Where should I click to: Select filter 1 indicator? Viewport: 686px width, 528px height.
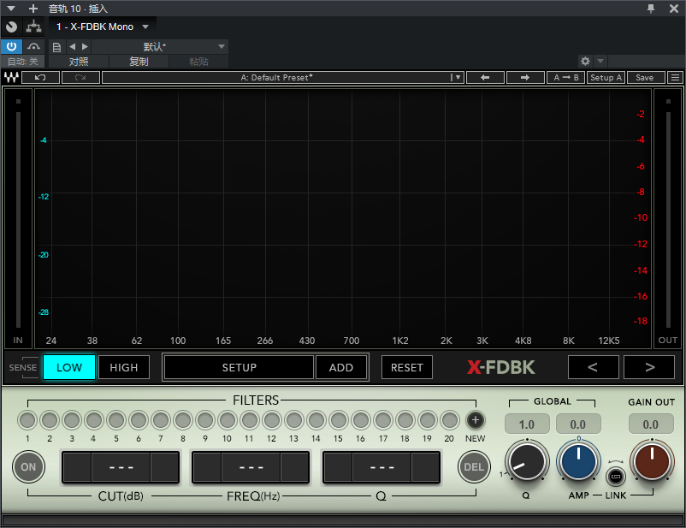click(27, 420)
